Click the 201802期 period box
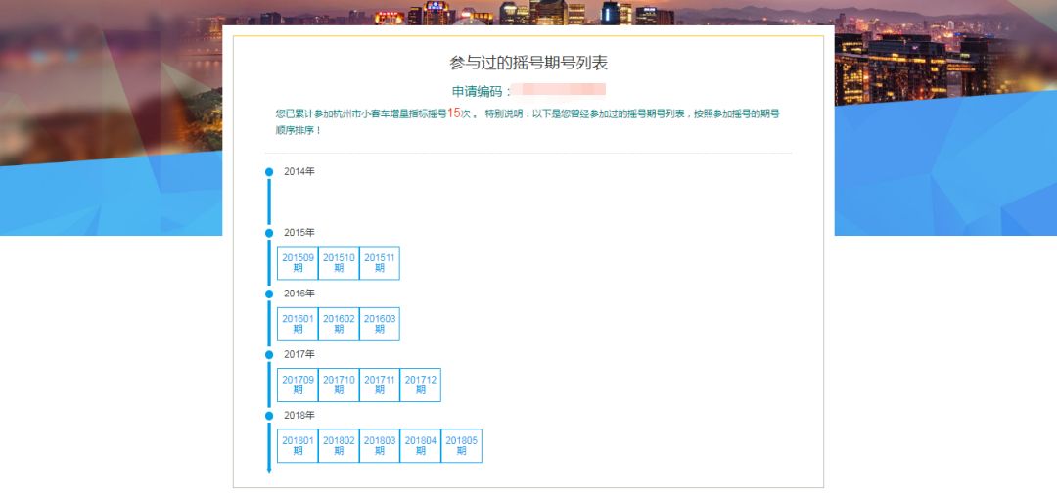This screenshot has width=1057, height=497. (x=339, y=446)
